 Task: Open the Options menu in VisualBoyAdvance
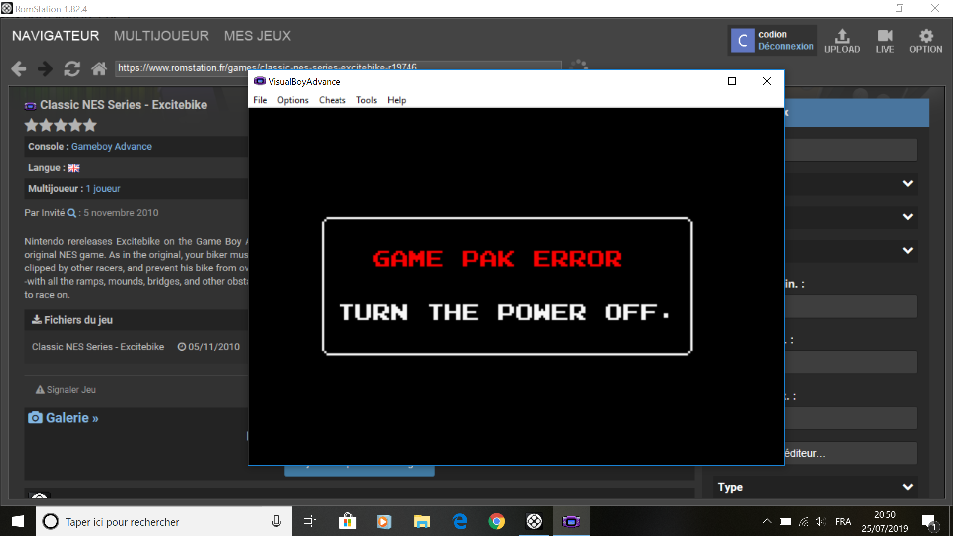293,100
